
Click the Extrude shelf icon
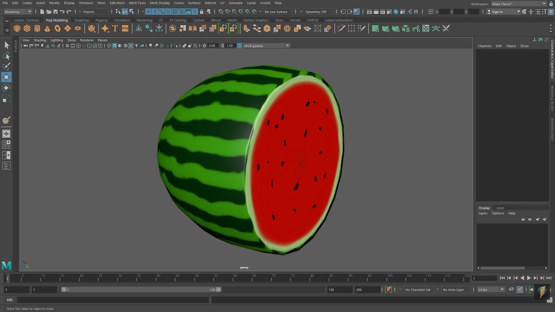pos(246,29)
